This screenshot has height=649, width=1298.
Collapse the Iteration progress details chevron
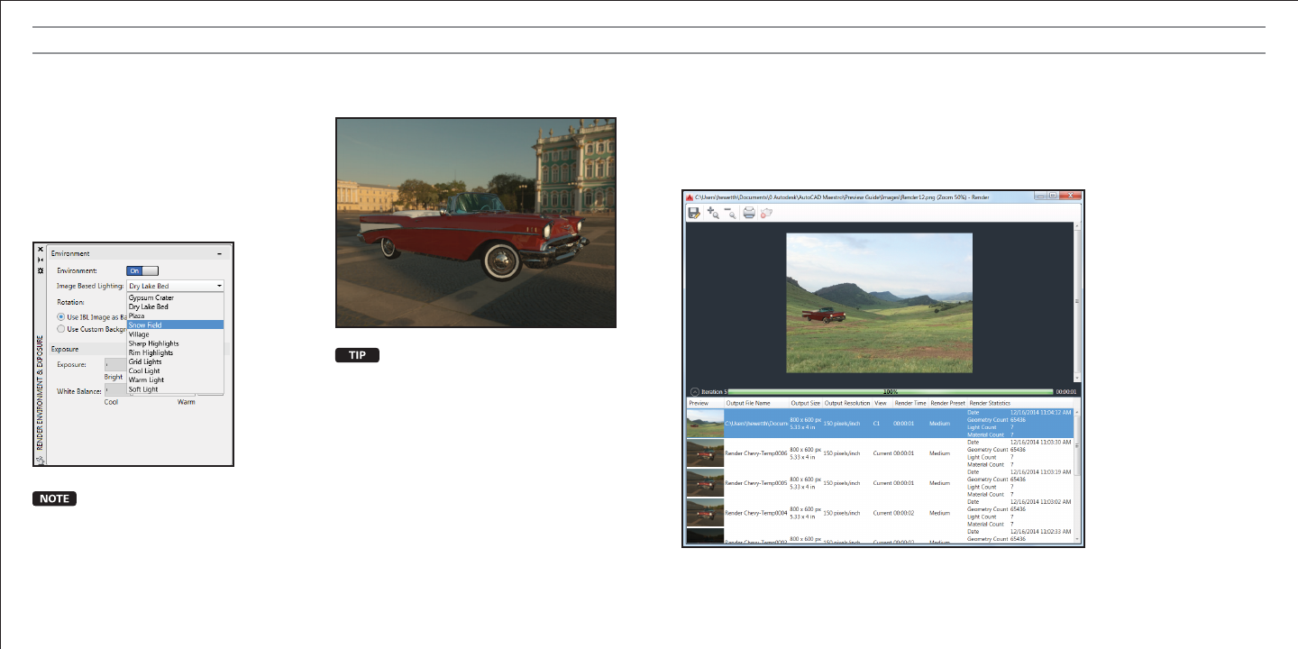coord(693,392)
